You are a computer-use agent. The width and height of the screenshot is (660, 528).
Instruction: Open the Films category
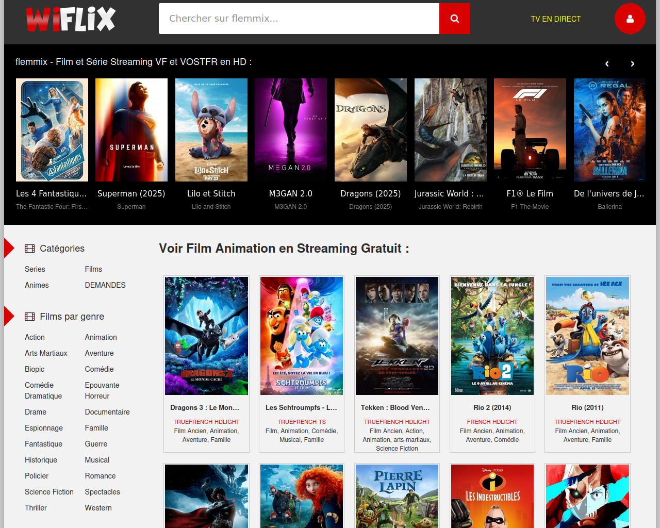tap(93, 269)
